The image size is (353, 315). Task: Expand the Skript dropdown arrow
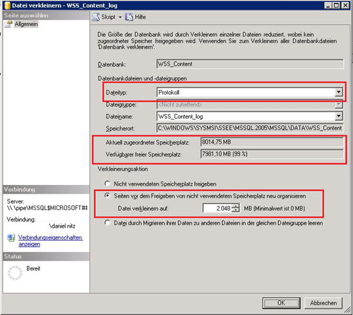coord(120,17)
